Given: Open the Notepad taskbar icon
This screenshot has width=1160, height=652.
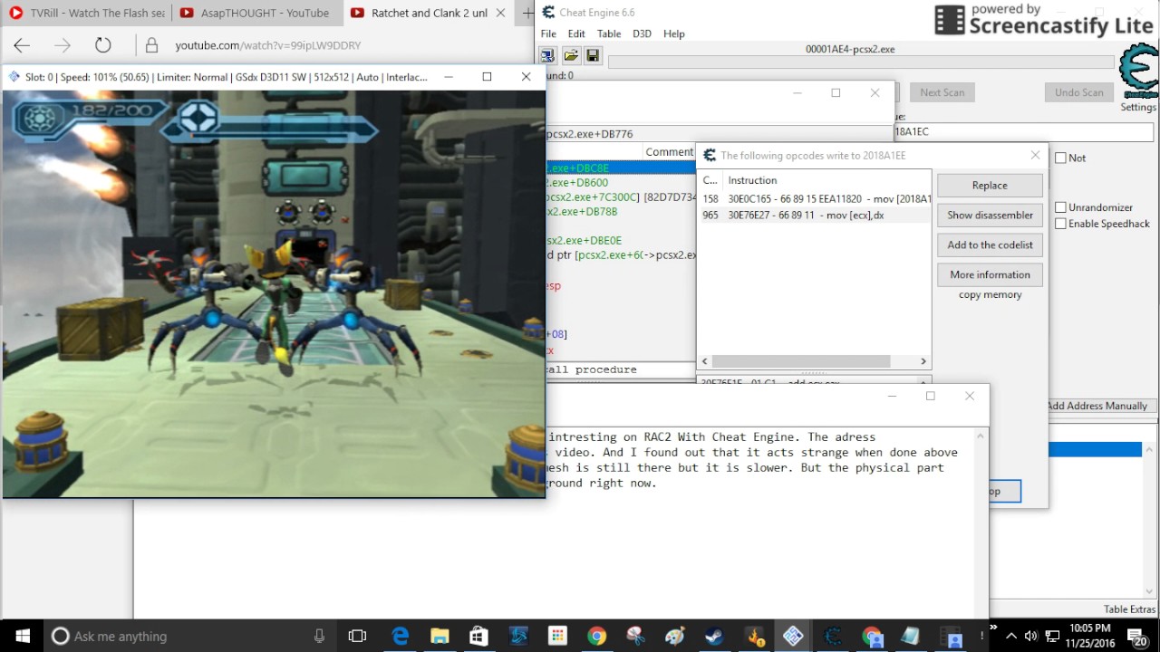Looking at the screenshot, I should pyautogui.click(x=911, y=636).
